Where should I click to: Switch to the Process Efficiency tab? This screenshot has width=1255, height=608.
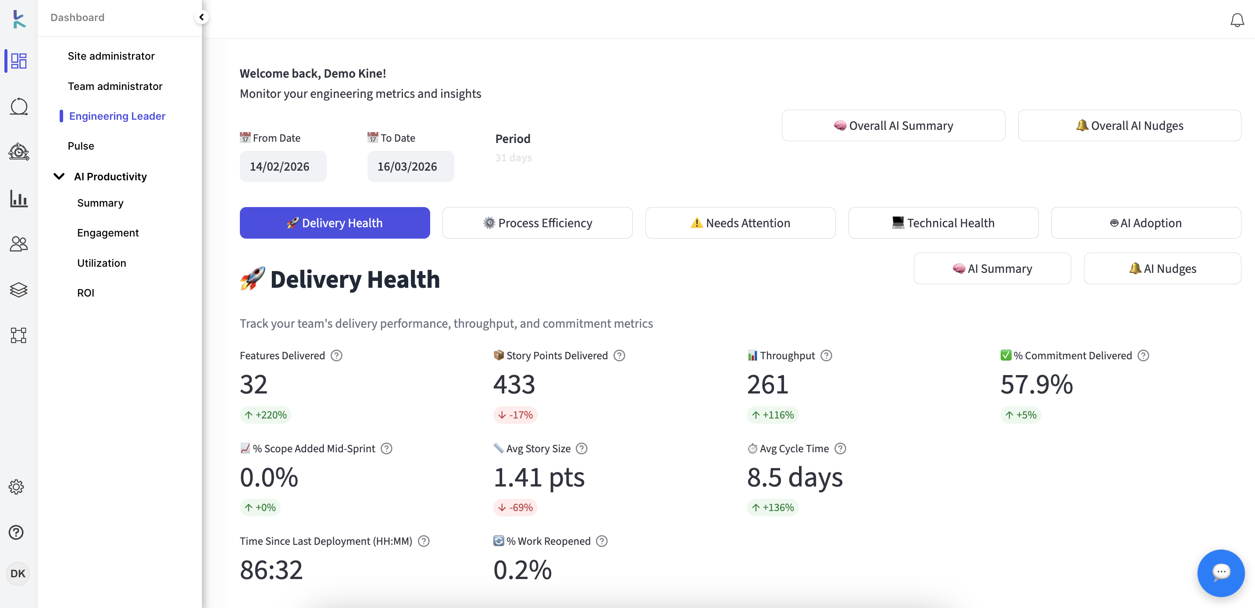tap(537, 223)
